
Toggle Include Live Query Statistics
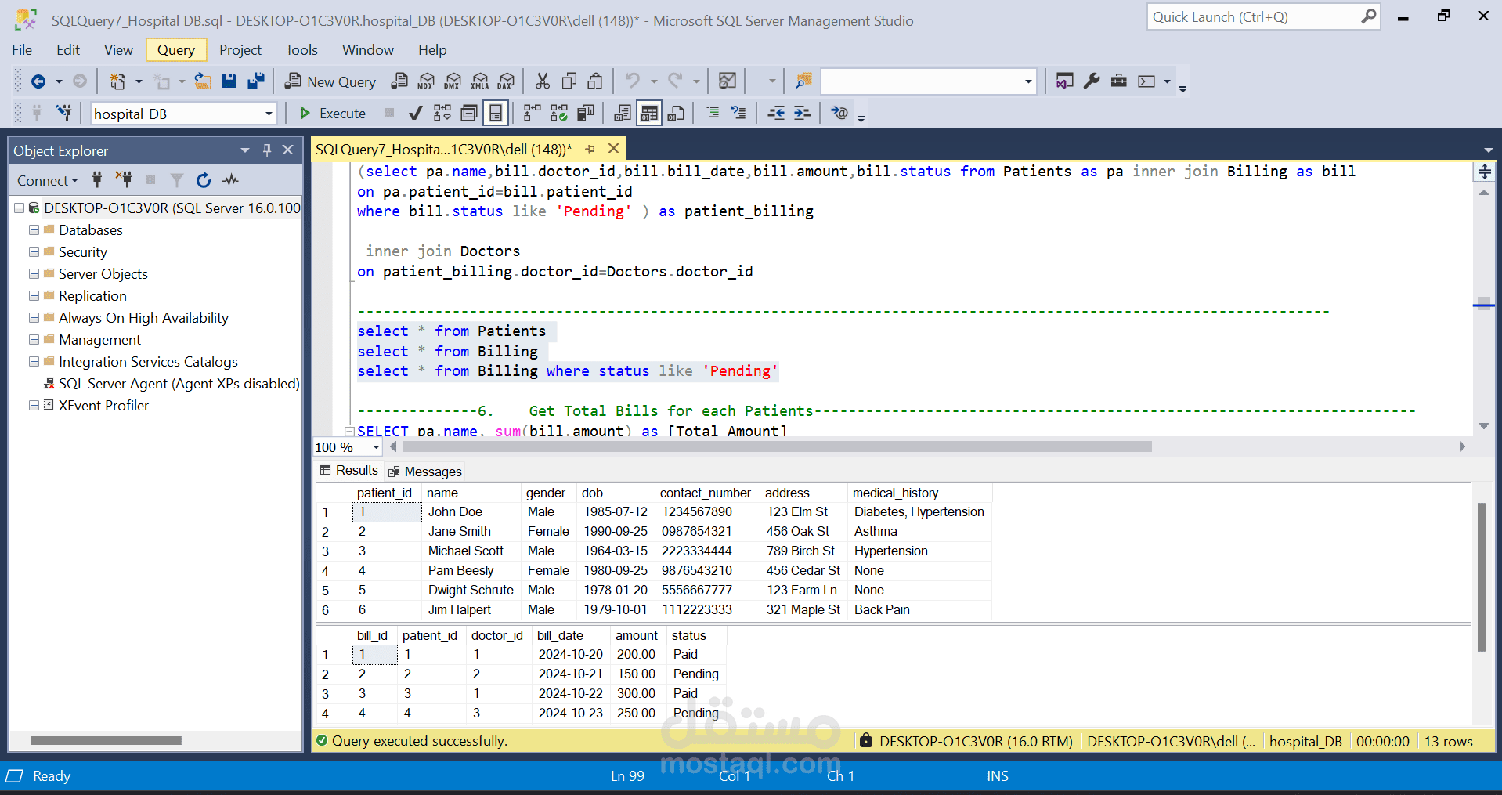point(558,114)
